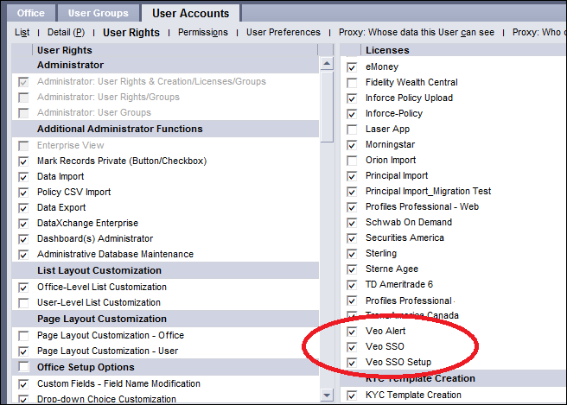Open User Preferences subtab

(x=283, y=33)
